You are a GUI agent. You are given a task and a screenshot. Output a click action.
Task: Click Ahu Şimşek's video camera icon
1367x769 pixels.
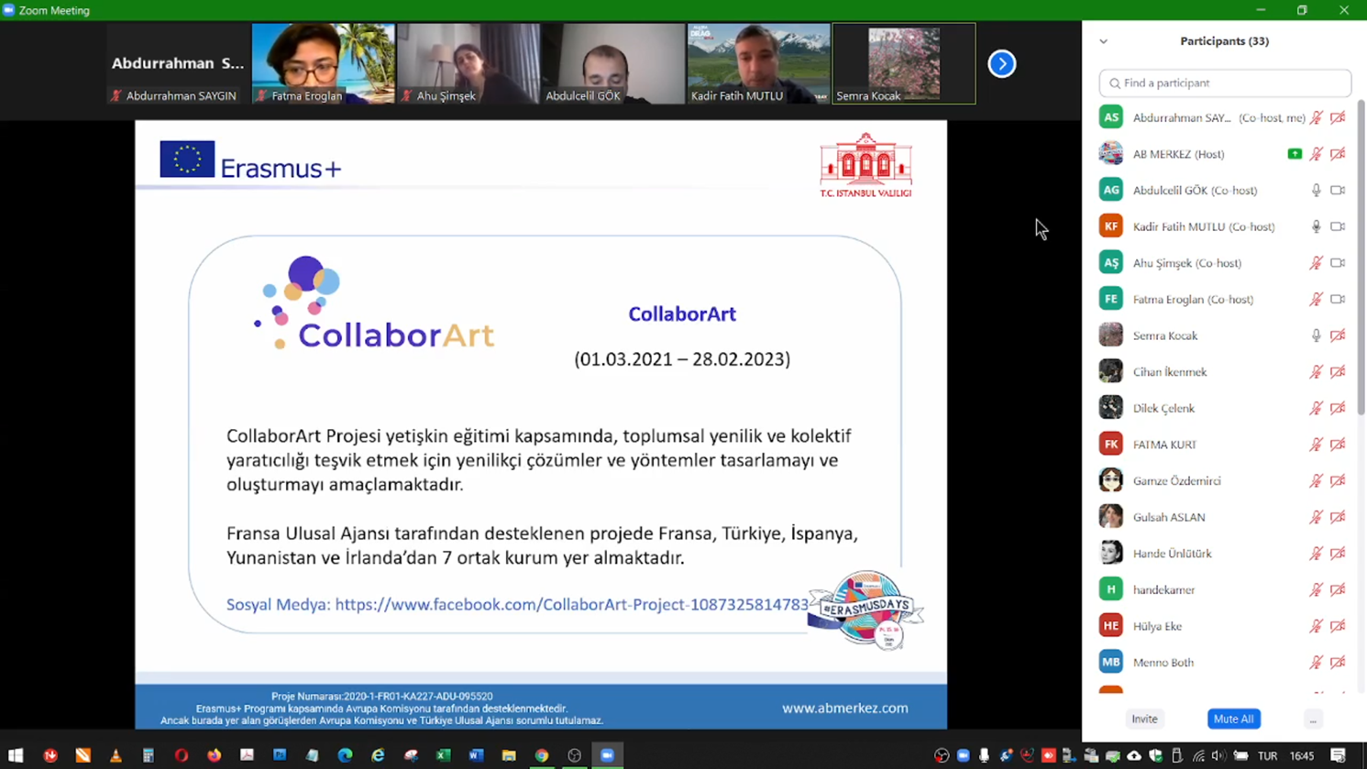[x=1338, y=263]
